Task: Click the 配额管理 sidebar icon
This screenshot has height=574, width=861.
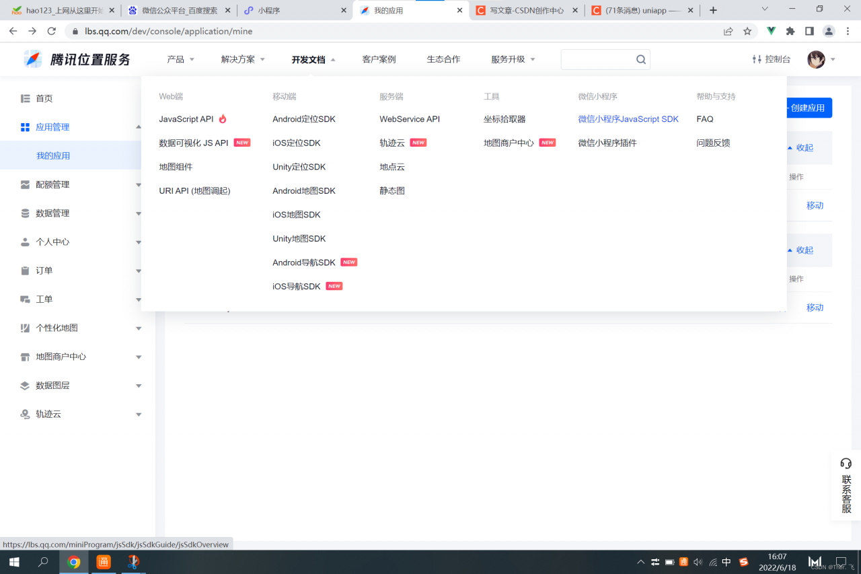Action: [25, 184]
